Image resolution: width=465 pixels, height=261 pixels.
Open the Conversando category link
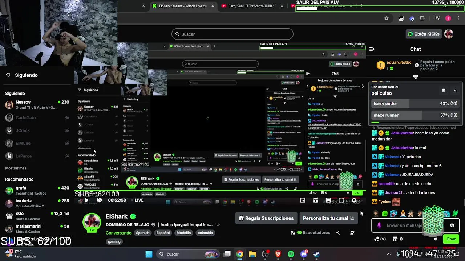click(118, 233)
